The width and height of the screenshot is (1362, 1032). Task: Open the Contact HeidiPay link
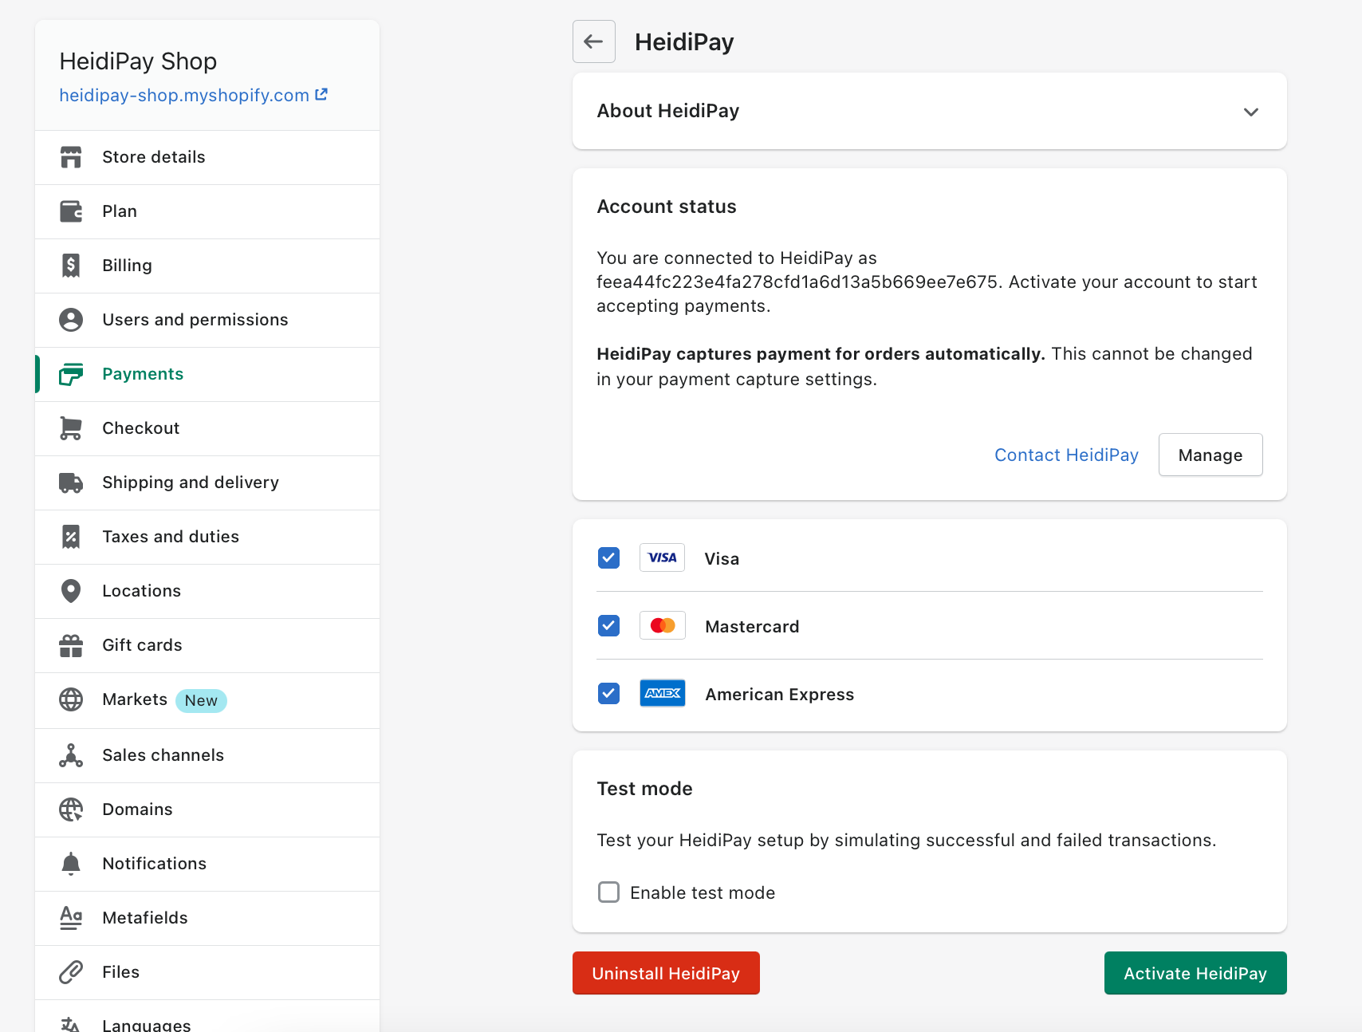(1066, 455)
